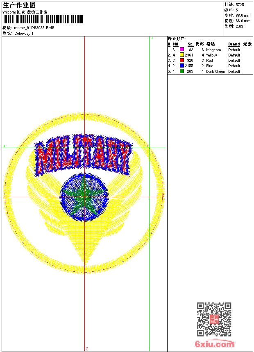This screenshot has height=352, width=254.
Task: Click the St. column header
Action: pyautogui.click(x=190, y=44)
